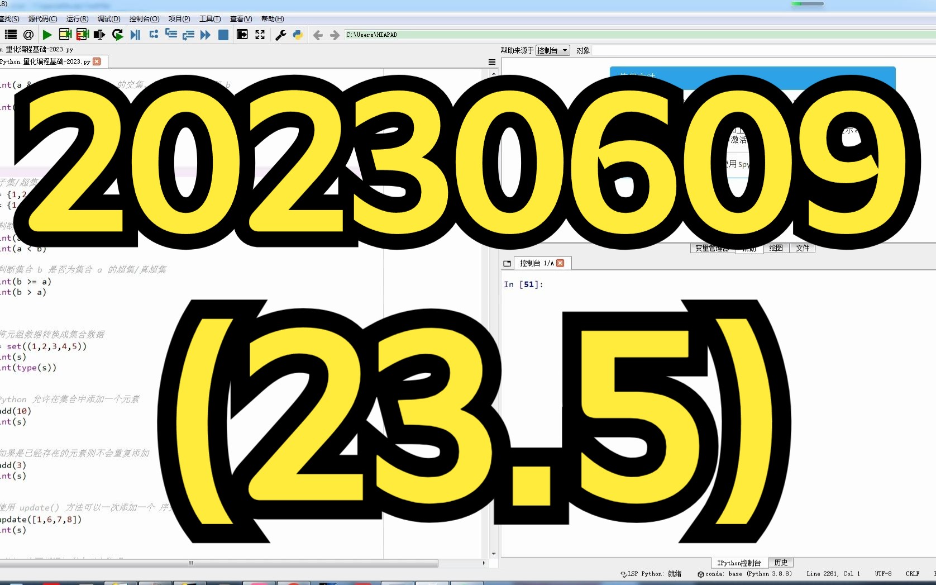The image size is (936, 585).
Task: Continue execution double-arrow icon
Action: tap(206, 35)
